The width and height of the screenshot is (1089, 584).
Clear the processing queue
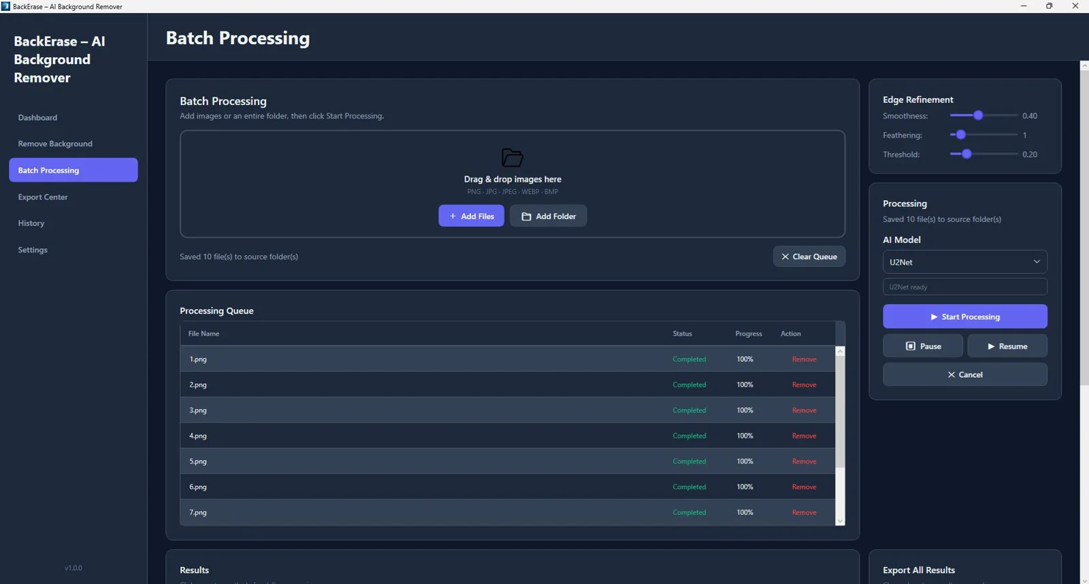[x=809, y=257]
